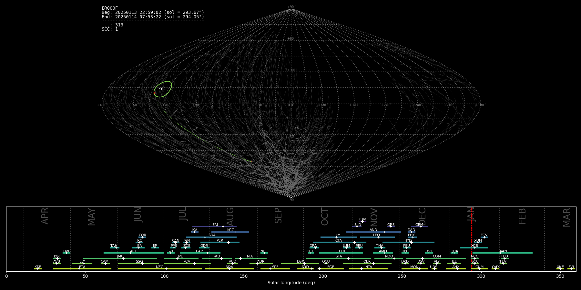Click the AND shower label on timeline

[x=373, y=230]
